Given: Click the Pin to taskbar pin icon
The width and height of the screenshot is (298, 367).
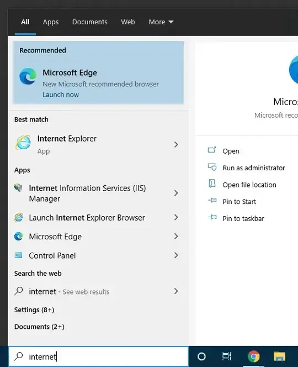Looking at the screenshot, I should [212, 217].
